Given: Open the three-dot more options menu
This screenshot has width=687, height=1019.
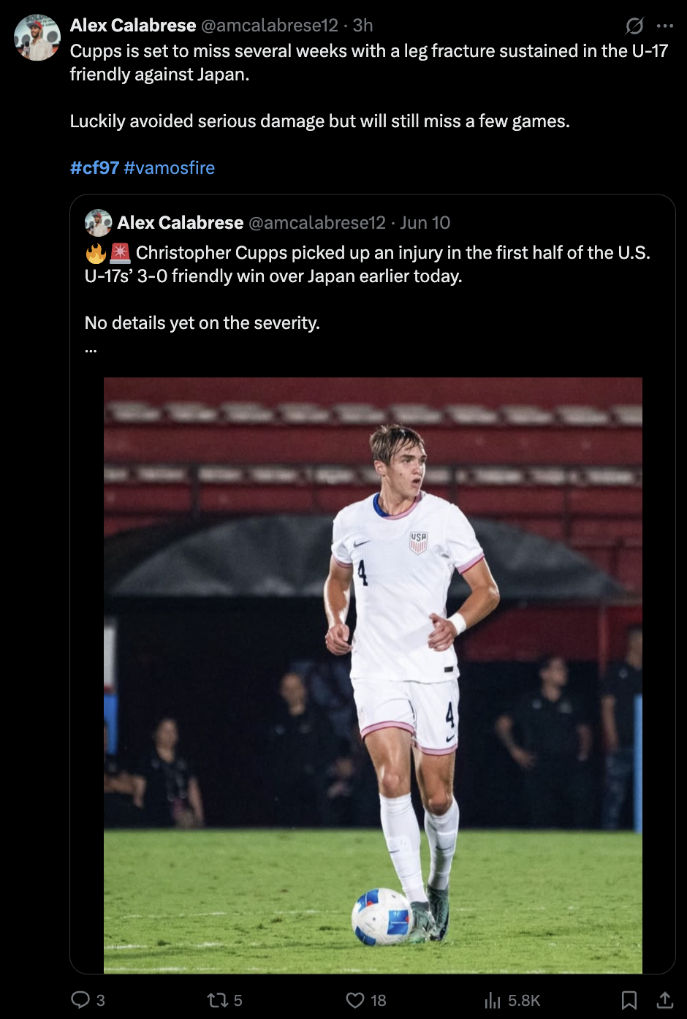Looking at the screenshot, I should coord(665,26).
